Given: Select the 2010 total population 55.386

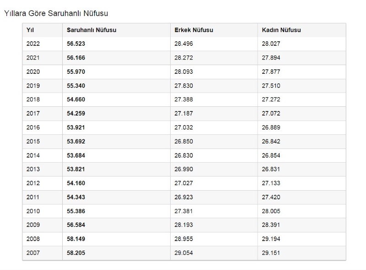Looking at the screenshot, I should click(x=76, y=211).
